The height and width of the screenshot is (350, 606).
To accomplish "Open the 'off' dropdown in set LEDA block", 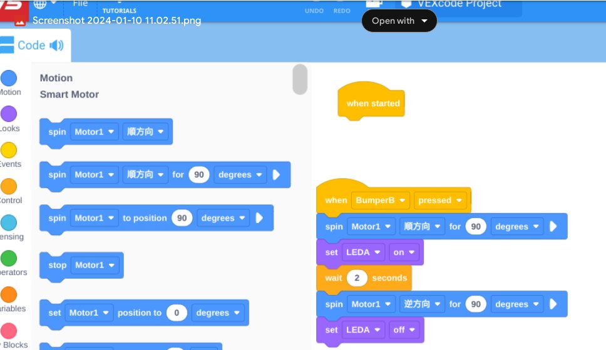I will [x=404, y=330].
